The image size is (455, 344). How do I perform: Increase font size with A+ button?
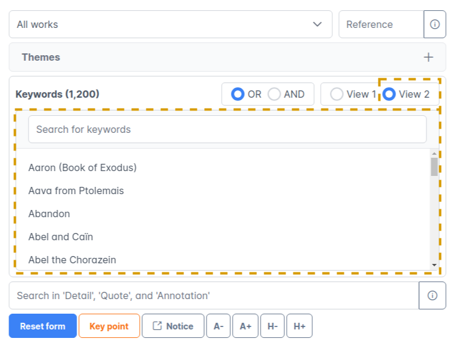(245, 326)
